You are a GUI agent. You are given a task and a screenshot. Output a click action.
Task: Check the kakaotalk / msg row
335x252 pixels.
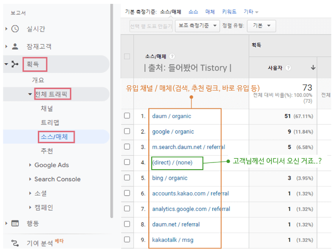coord(127,240)
